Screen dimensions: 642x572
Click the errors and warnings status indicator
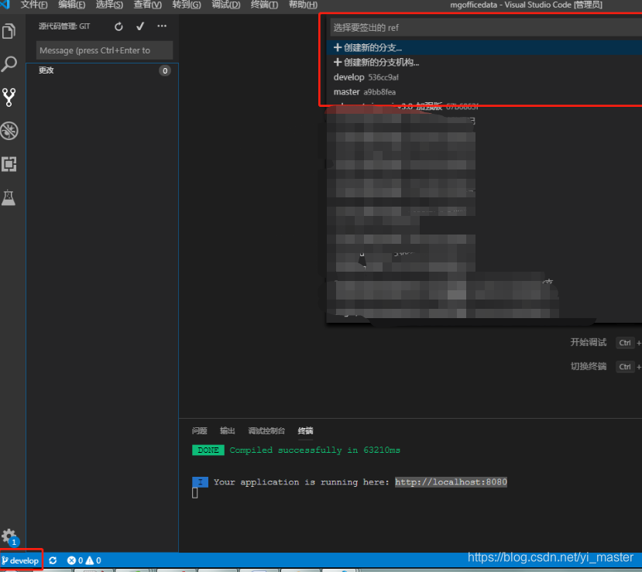pos(84,560)
